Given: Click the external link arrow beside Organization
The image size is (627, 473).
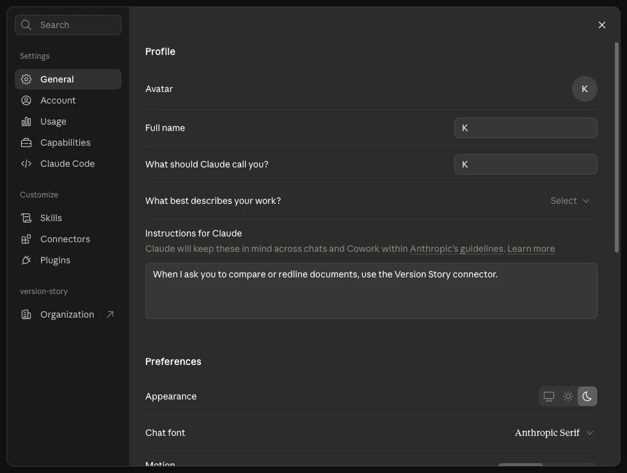Looking at the screenshot, I should pyautogui.click(x=110, y=314).
